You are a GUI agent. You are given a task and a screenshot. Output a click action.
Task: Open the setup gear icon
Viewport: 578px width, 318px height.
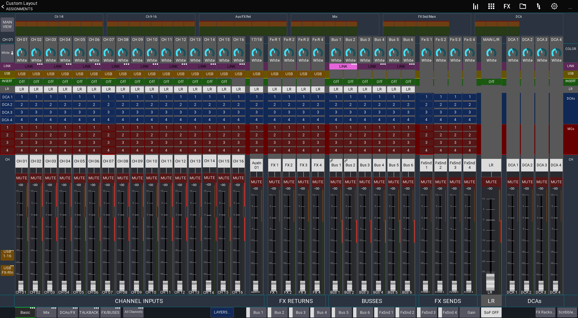pos(554,6)
